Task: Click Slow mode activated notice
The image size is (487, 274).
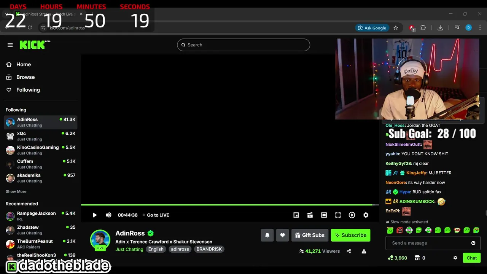Action: [x=407, y=222]
